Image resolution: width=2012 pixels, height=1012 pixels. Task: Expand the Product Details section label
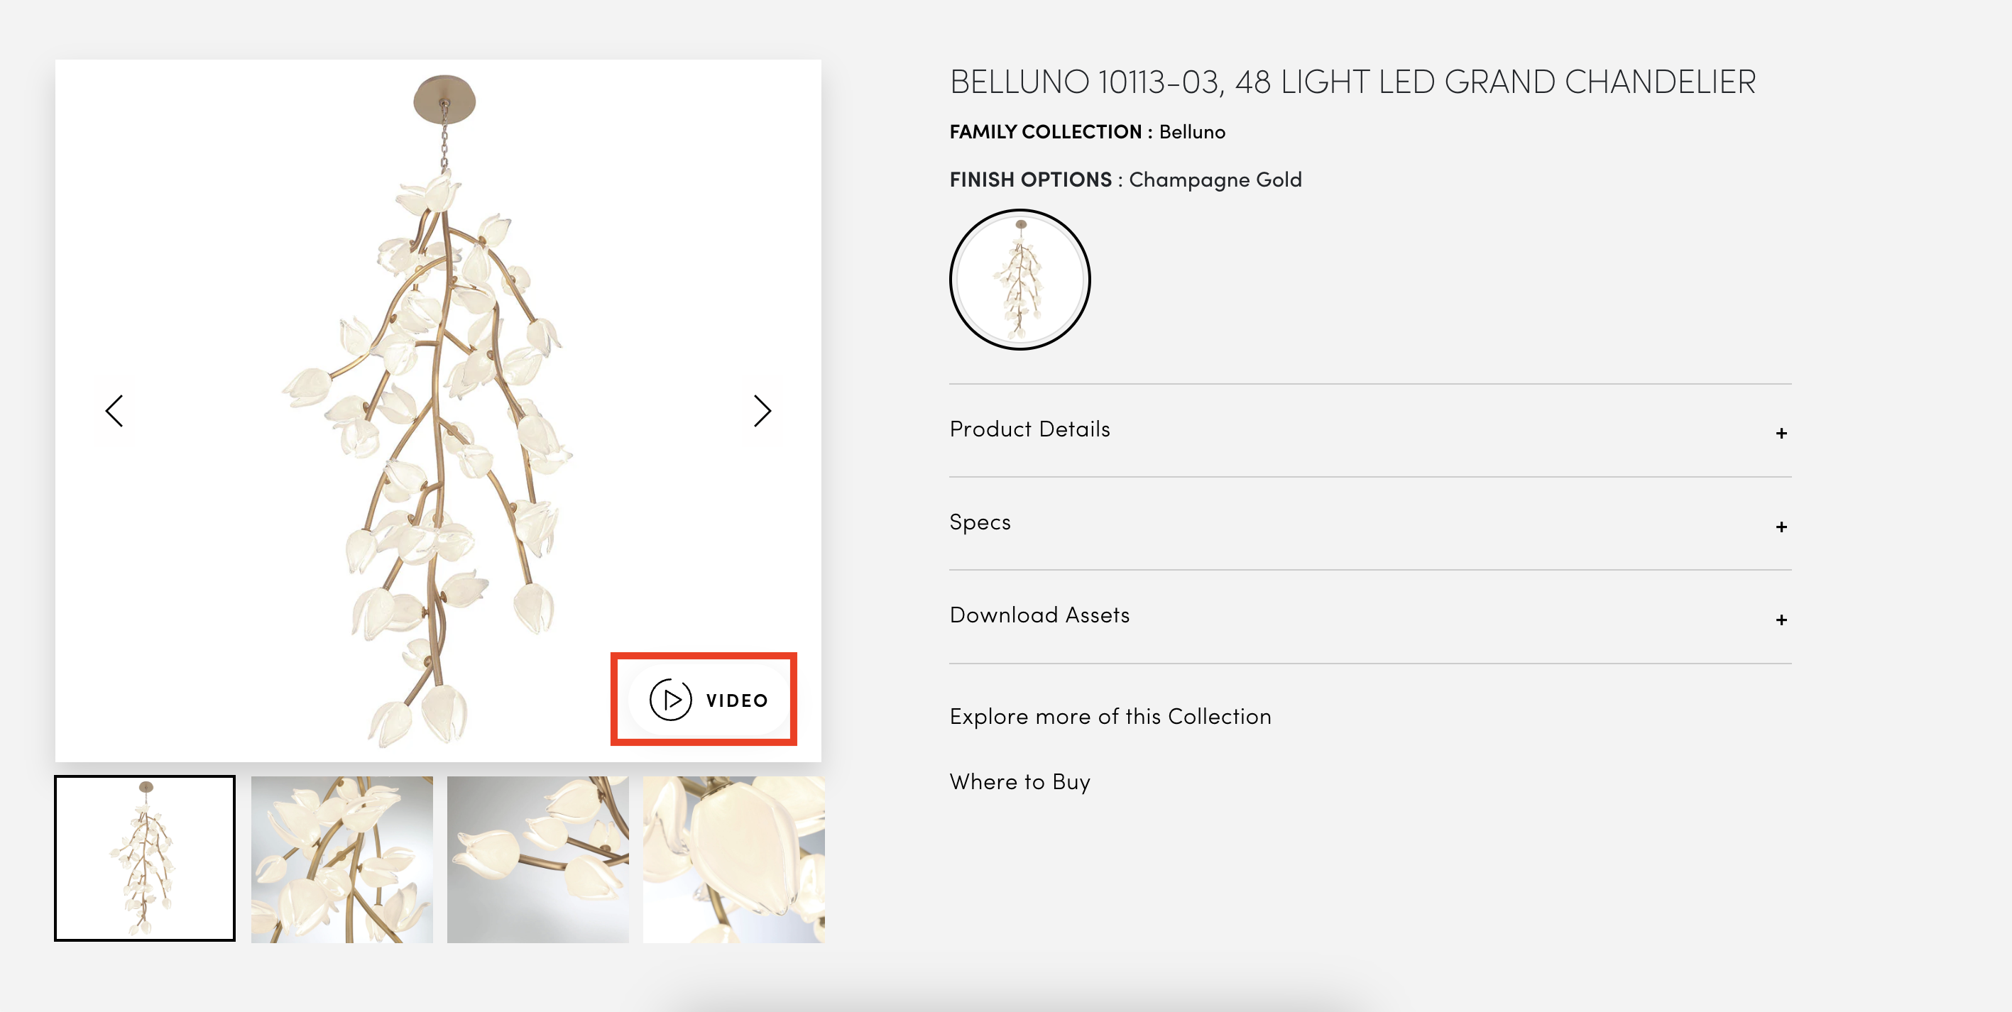click(x=1029, y=429)
